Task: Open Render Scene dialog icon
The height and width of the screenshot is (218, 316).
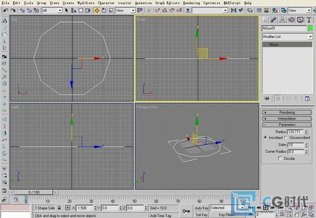Action: 284,10
